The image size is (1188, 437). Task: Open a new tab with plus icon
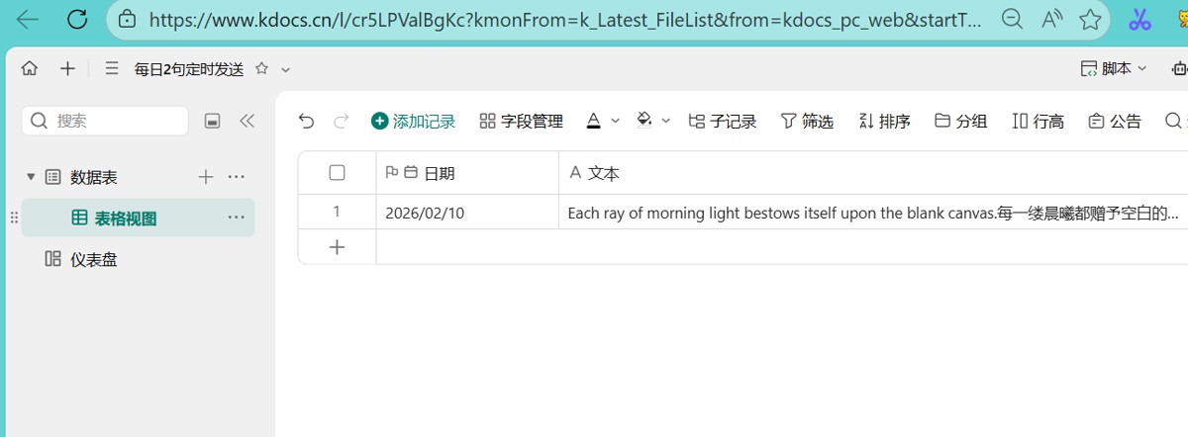point(67,68)
